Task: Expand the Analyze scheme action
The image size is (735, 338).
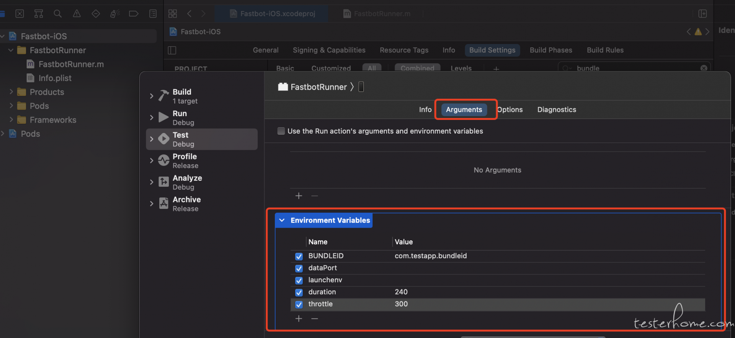Action: (x=152, y=182)
